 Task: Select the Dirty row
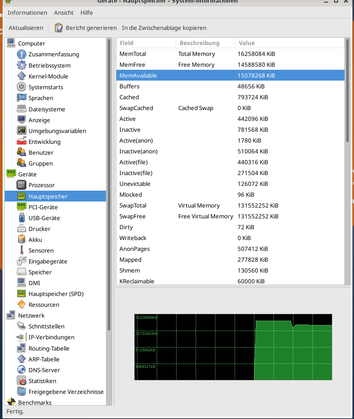[230, 227]
